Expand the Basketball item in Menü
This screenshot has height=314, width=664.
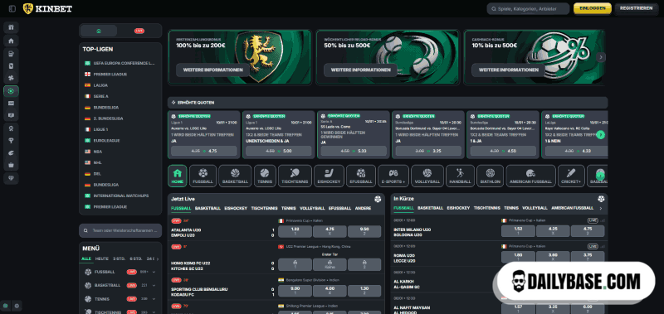coord(154,285)
